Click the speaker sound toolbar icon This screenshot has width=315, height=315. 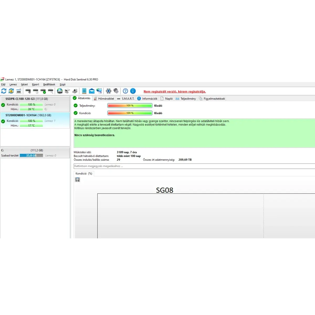[116, 91]
